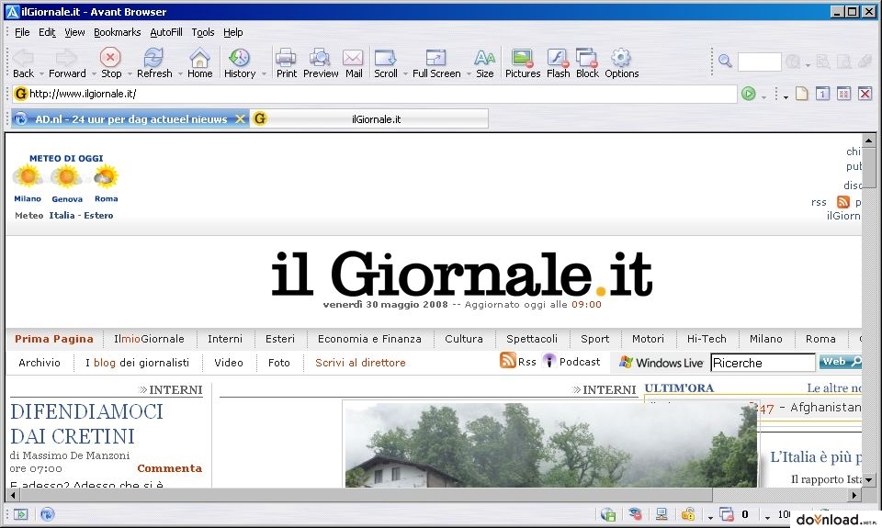The width and height of the screenshot is (882, 528).
Task: Open the Economia e Finanza section
Action: [x=369, y=339]
